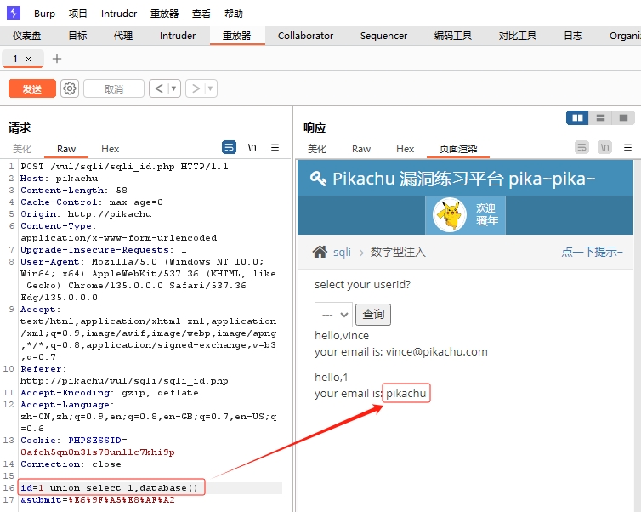641x512 pixels.
Task: Select the request Hex tab
Action: tap(110, 149)
